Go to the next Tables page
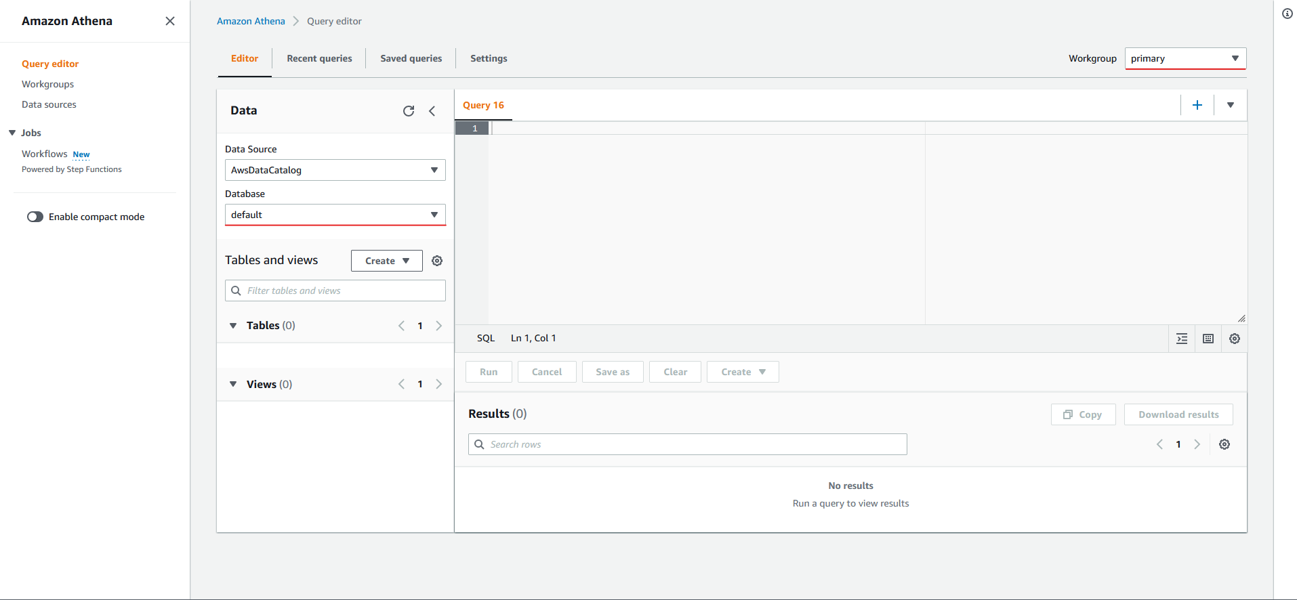Screen dimensions: 1297x600 439,326
